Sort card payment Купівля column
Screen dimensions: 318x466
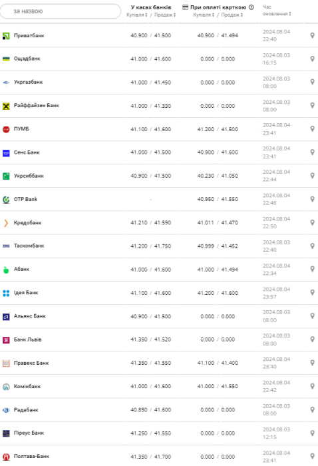204,15
